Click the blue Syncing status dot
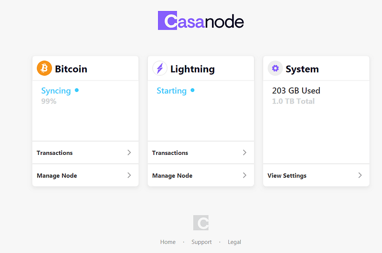This screenshot has width=382, height=253. click(x=77, y=91)
